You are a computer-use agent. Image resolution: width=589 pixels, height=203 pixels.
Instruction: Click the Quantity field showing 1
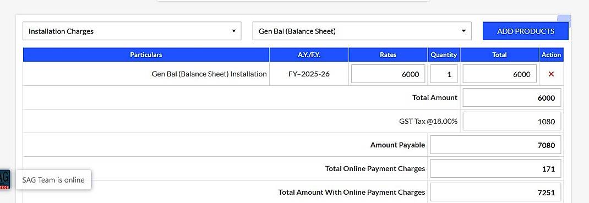point(444,74)
